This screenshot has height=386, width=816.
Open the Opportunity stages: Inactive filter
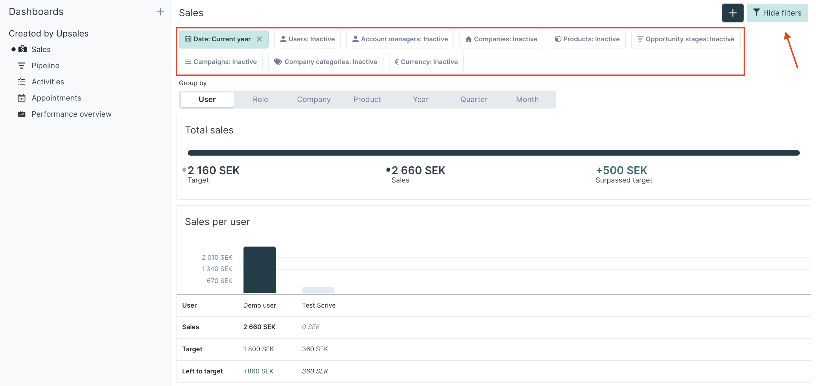[686, 39]
